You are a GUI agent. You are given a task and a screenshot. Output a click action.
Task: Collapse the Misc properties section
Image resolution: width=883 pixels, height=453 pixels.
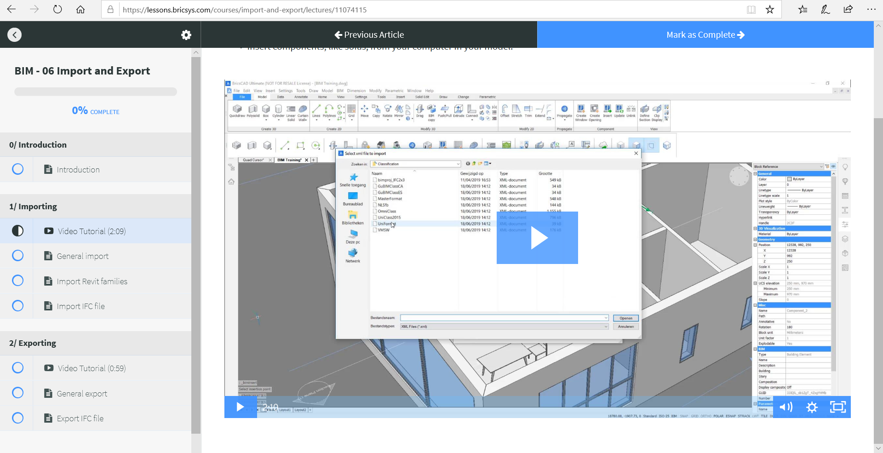point(755,305)
